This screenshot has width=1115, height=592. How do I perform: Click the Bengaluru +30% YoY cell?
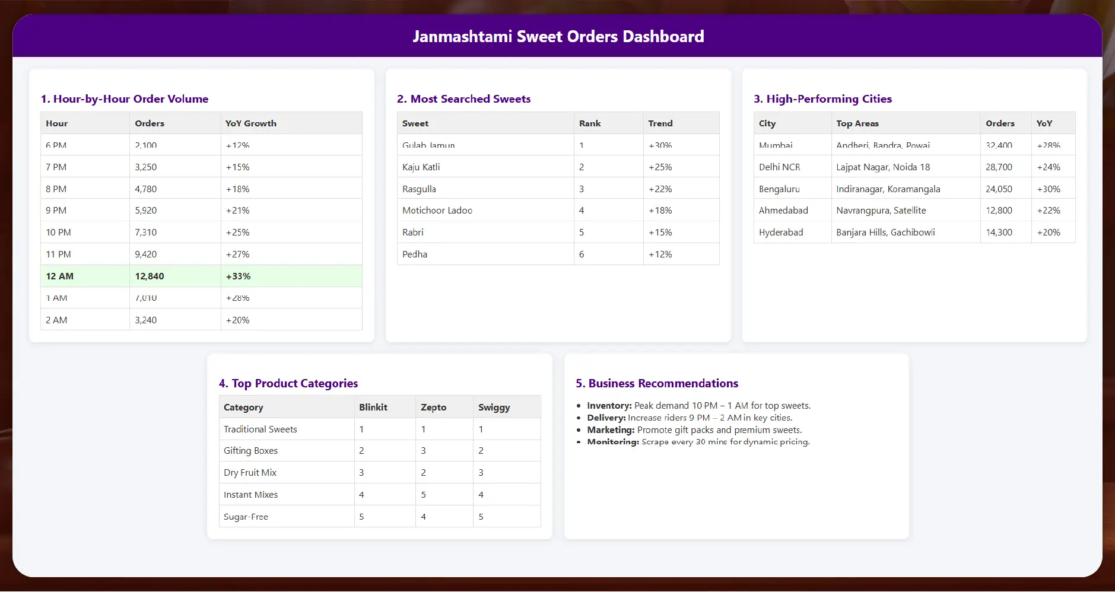pos(1048,189)
